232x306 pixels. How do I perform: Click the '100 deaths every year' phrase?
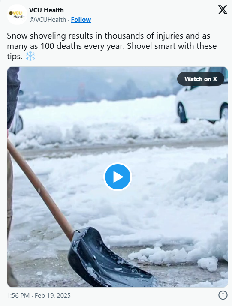(x=83, y=46)
